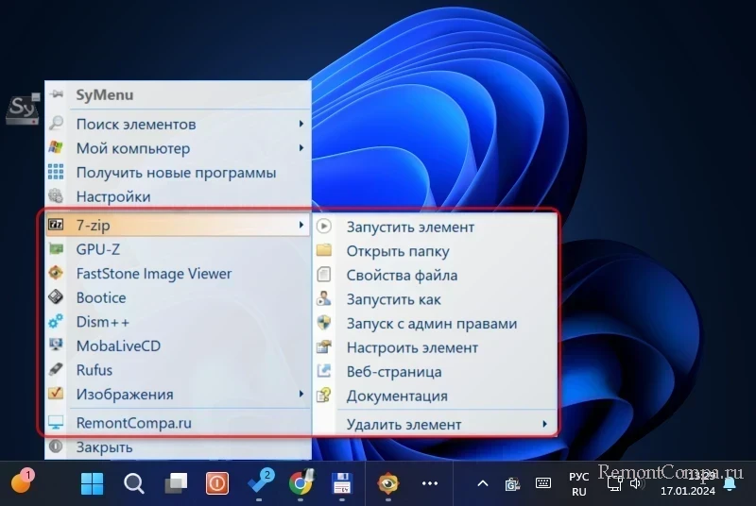Show hidden tray icons chevron
The width and height of the screenshot is (756, 506).
(482, 483)
